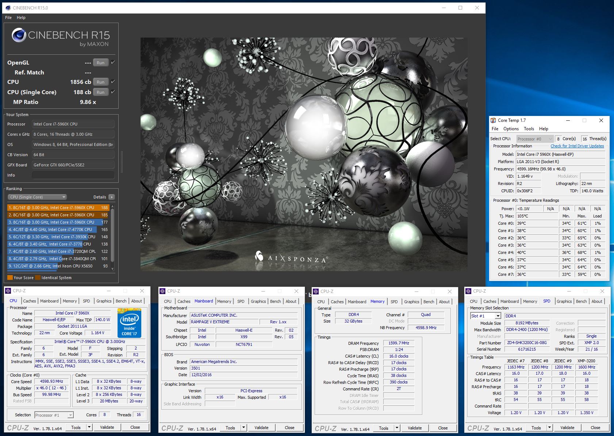The width and height of the screenshot is (614, 436).
Task: Click the DRAM Frequency 1599.7 MHz value
Action: click(x=399, y=343)
